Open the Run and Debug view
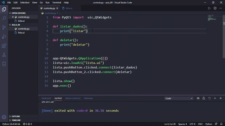This screenshot has height=126, width=225. (4, 36)
